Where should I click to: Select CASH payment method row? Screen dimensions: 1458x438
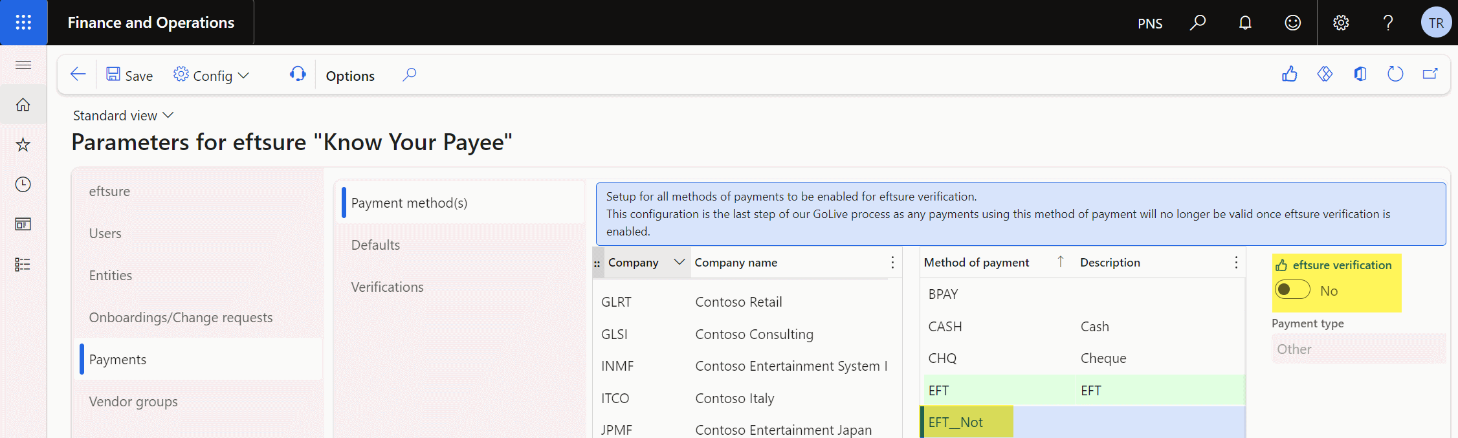(x=1083, y=327)
